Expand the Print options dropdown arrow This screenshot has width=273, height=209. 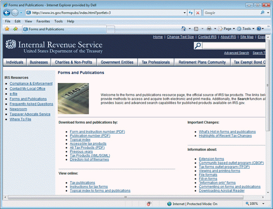coord(215,29)
